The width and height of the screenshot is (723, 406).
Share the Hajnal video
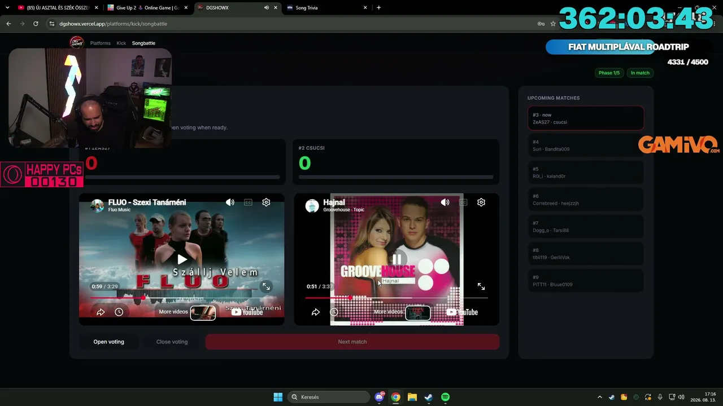pos(316,312)
